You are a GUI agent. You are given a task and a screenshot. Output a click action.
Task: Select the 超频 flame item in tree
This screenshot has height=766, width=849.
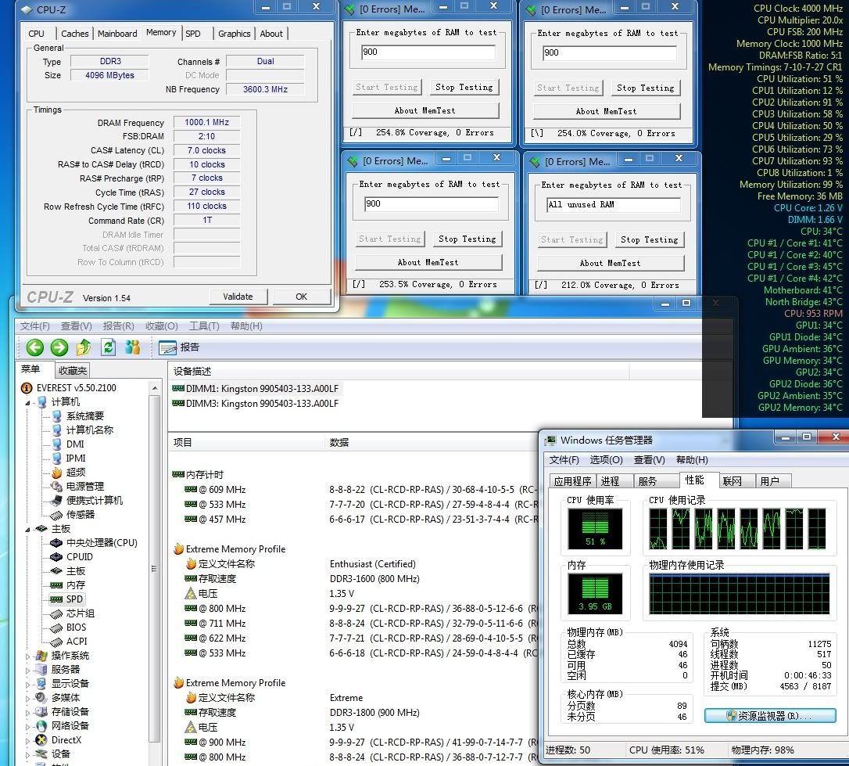click(x=75, y=473)
